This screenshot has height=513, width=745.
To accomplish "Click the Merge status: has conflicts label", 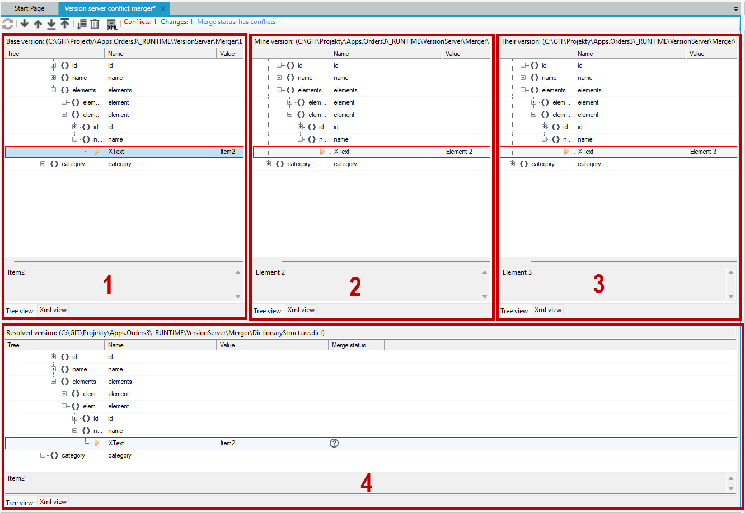I will [x=236, y=22].
